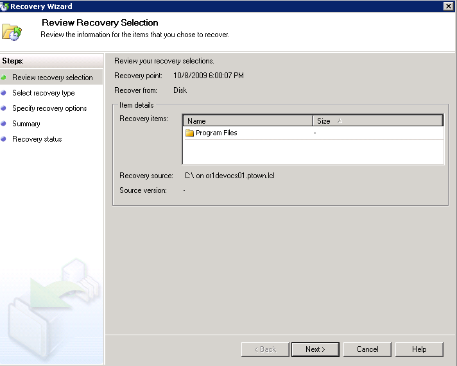Click the blue bullet beside Recovery status

pos(3,139)
